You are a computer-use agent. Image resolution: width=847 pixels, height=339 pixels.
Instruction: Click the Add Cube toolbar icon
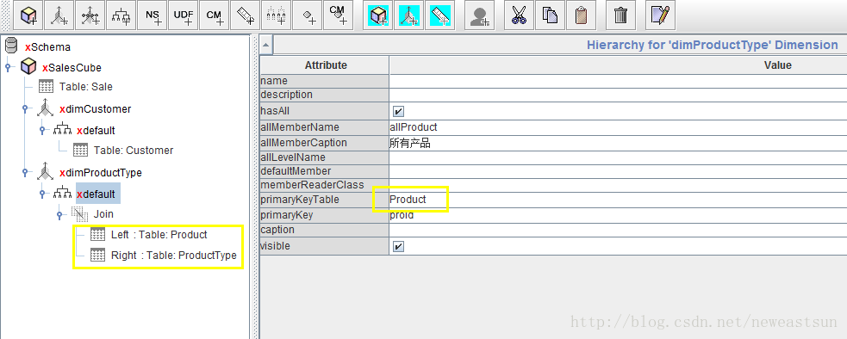coord(28,15)
